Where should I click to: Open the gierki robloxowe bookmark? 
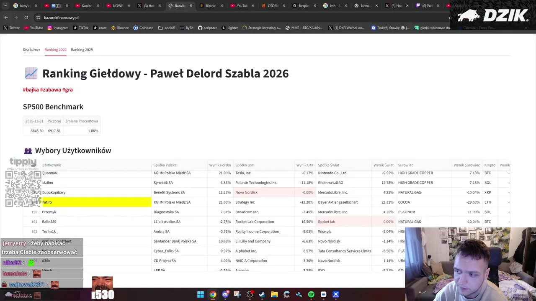(x=432, y=28)
